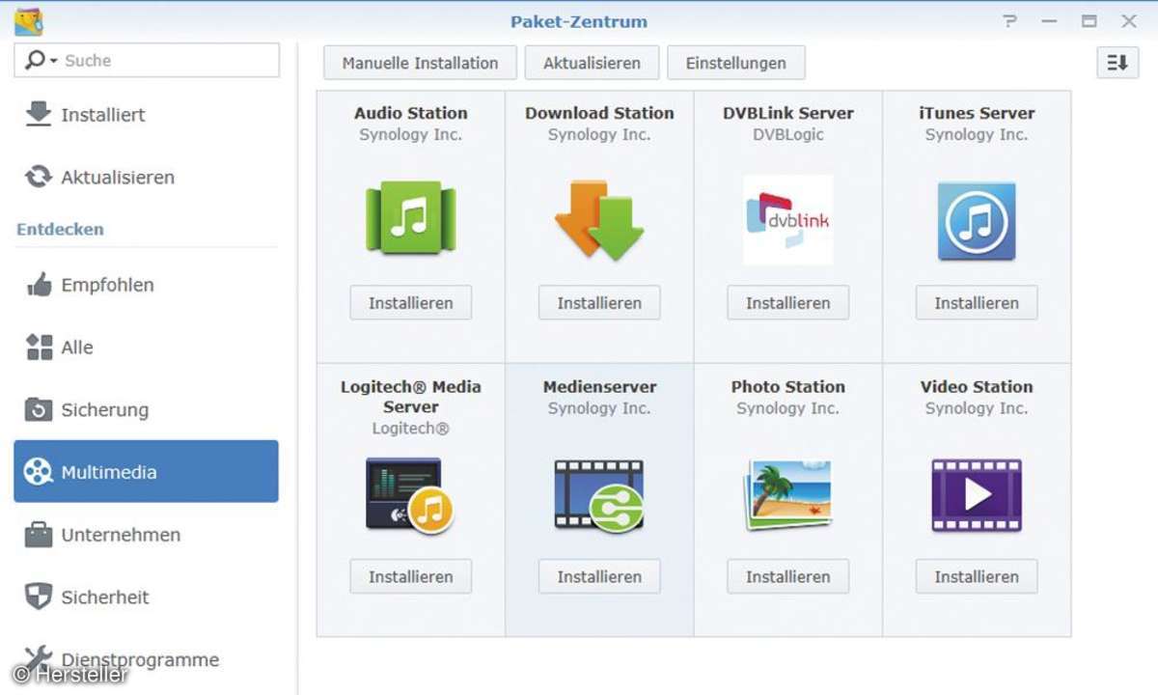Click the Paket-Zentrum app icon in title bar
Image resolution: width=1158 pixels, height=695 pixels.
[28, 21]
